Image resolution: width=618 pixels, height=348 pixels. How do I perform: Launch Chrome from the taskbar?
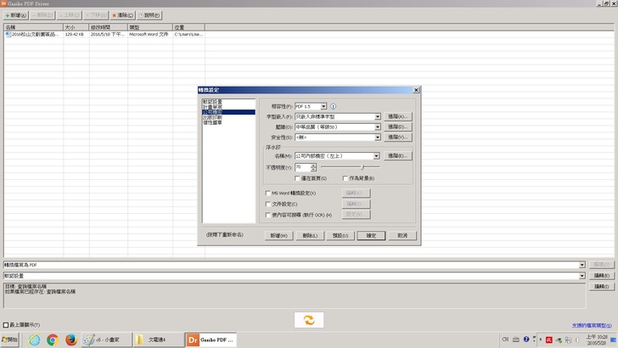tap(53, 340)
